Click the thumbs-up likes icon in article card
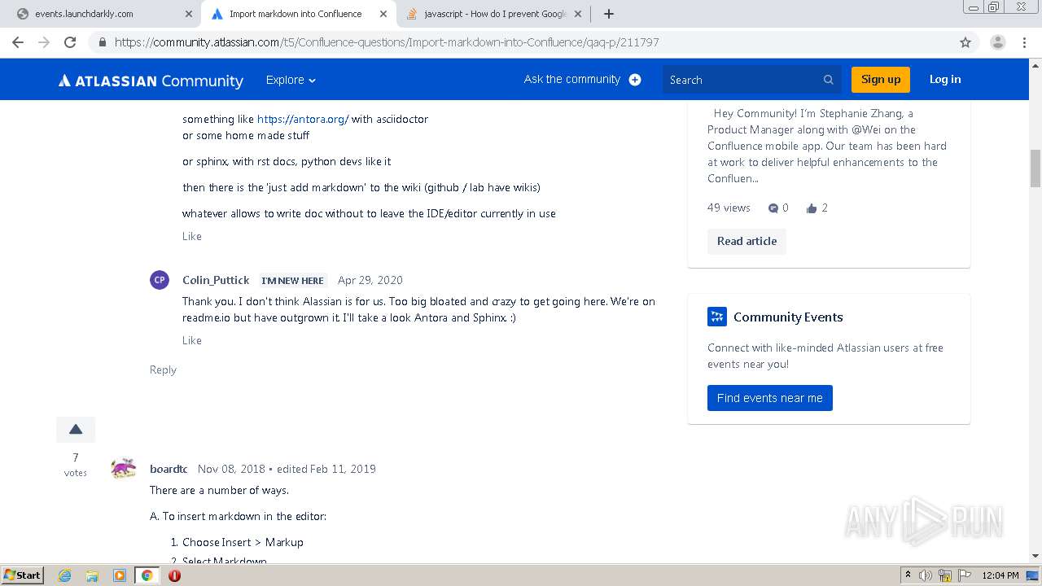 (x=812, y=208)
